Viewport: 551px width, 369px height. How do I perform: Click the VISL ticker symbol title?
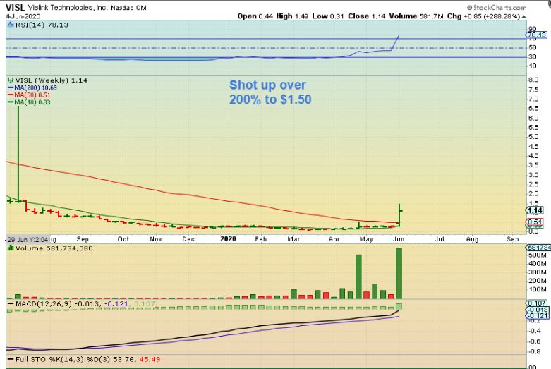[16, 6]
